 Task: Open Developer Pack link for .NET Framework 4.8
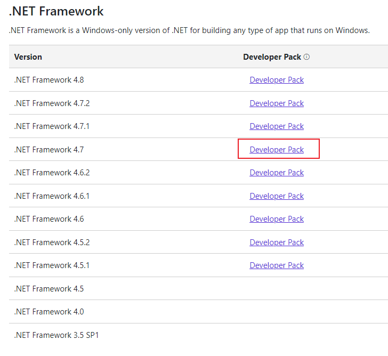[277, 80]
